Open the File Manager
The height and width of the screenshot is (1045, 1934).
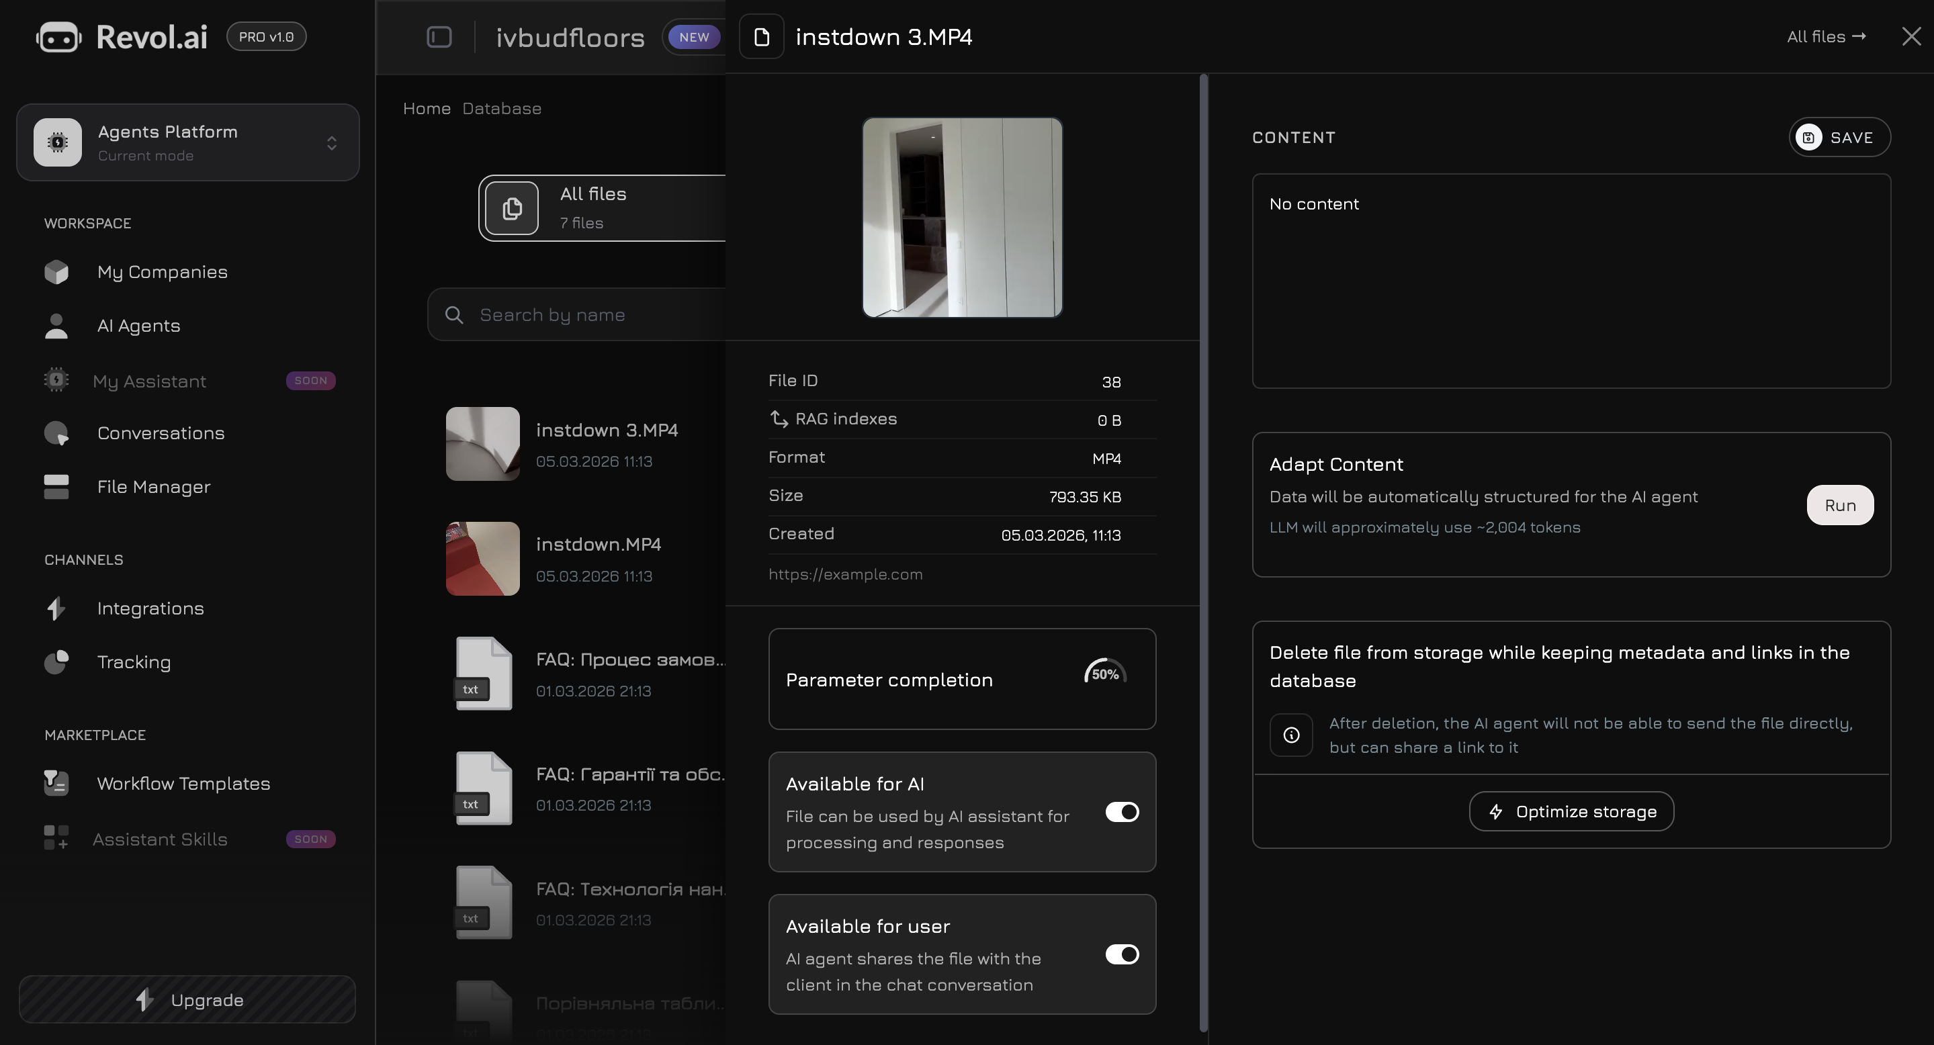[x=153, y=486]
